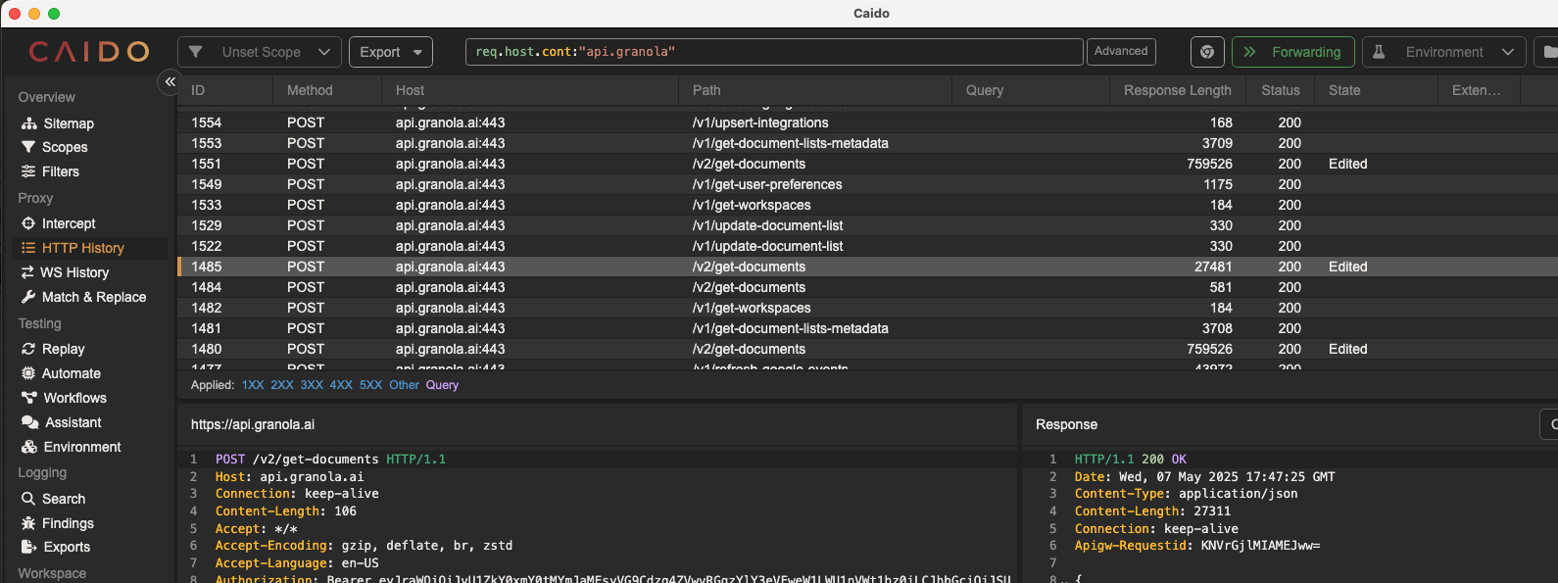Screen dimensions: 1558x583
Task: Click the Chrome browser launch icon
Action: 1207,52
